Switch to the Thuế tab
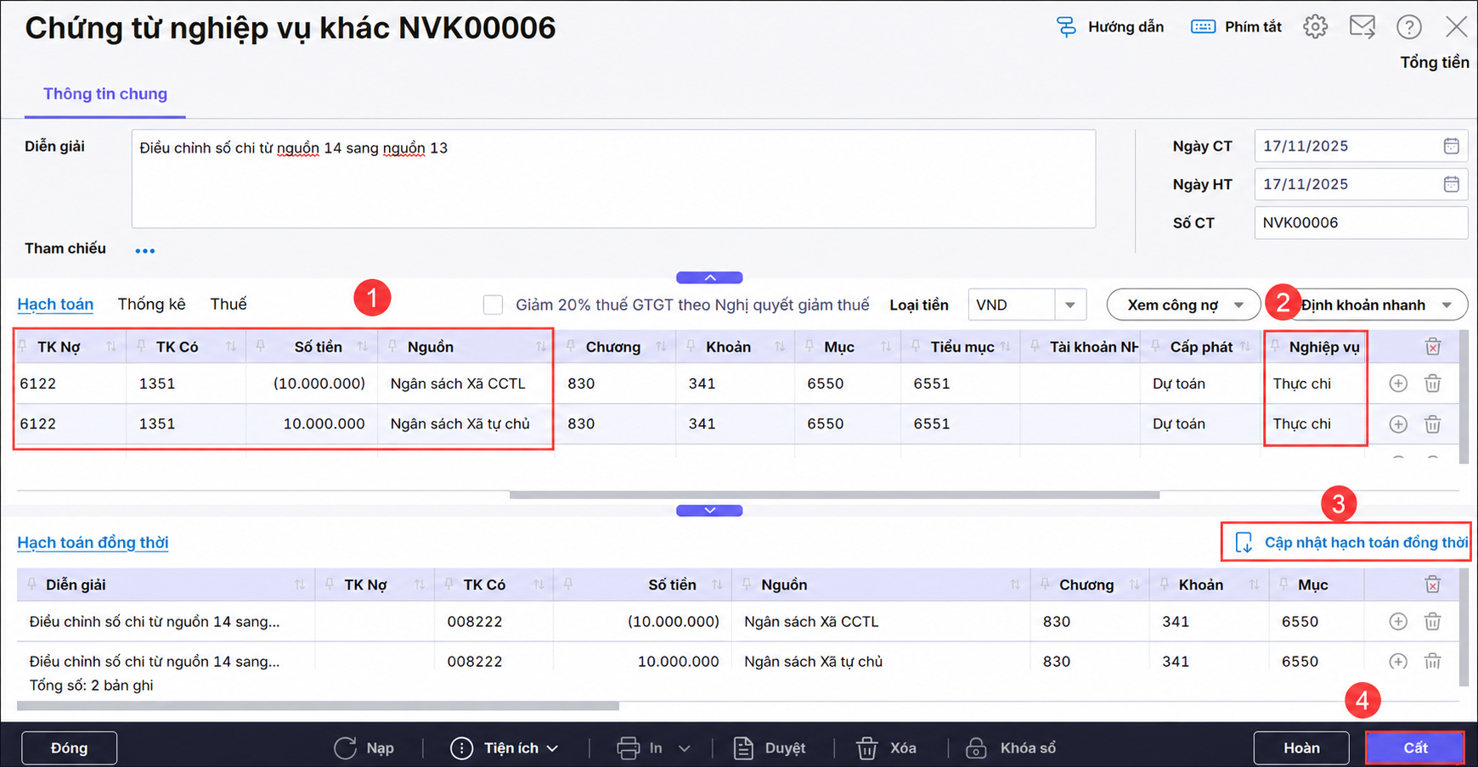Image resolution: width=1478 pixels, height=767 pixels. (x=228, y=304)
